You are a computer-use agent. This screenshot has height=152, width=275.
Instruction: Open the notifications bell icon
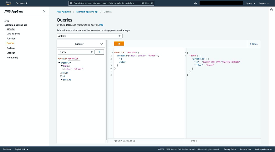pos(196,3)
